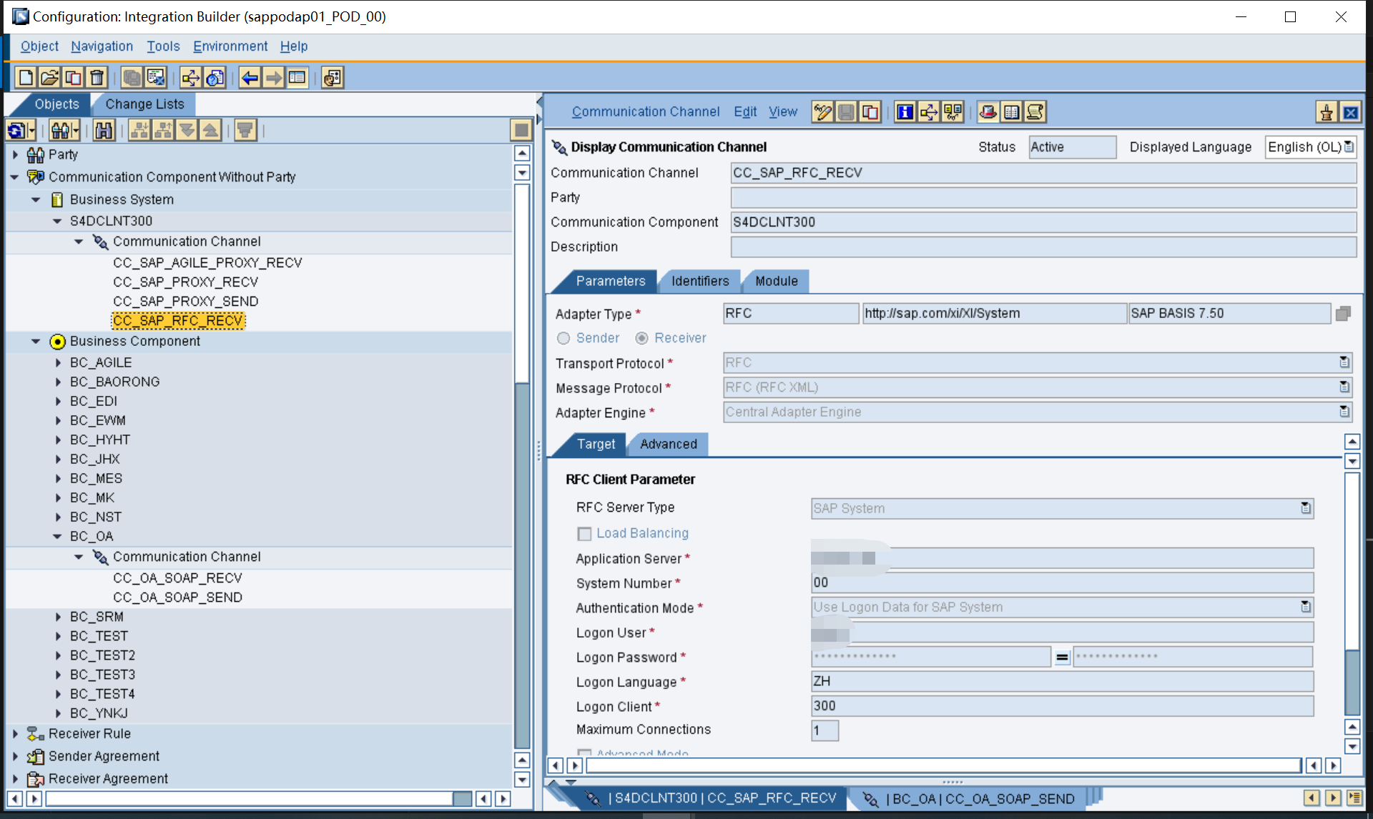Image resolution: width=1373 pixels, height=819 pixels.
Task: Click the Where-Used icon in channel toolbar
Action: 929,112
